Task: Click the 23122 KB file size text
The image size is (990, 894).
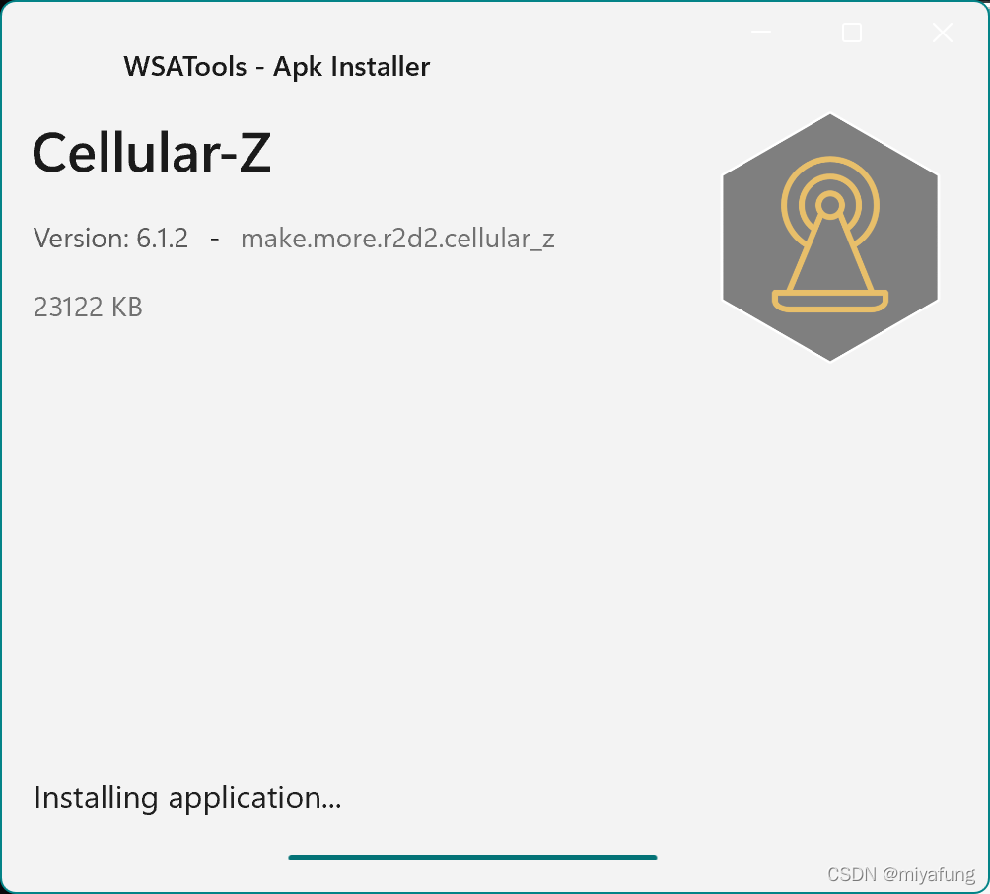Action: click(x=88, y=308)
